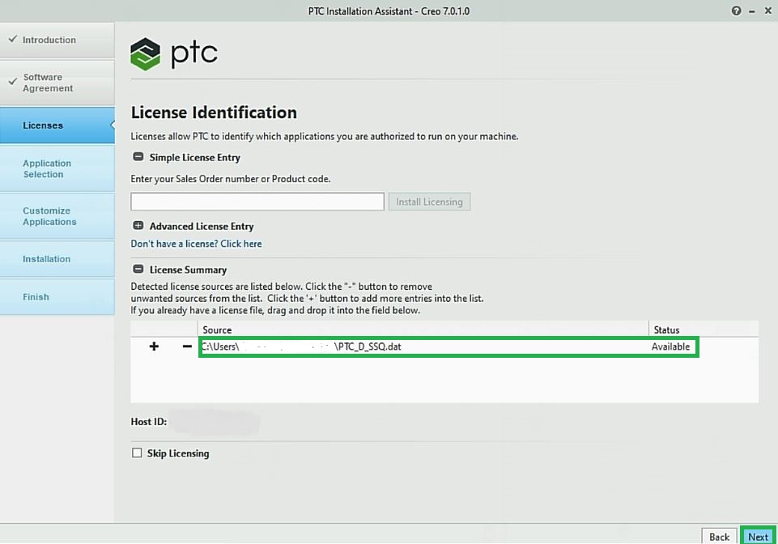778x544 pixels.
Task: Collapse the License Summary section
Action: point(138,269)
